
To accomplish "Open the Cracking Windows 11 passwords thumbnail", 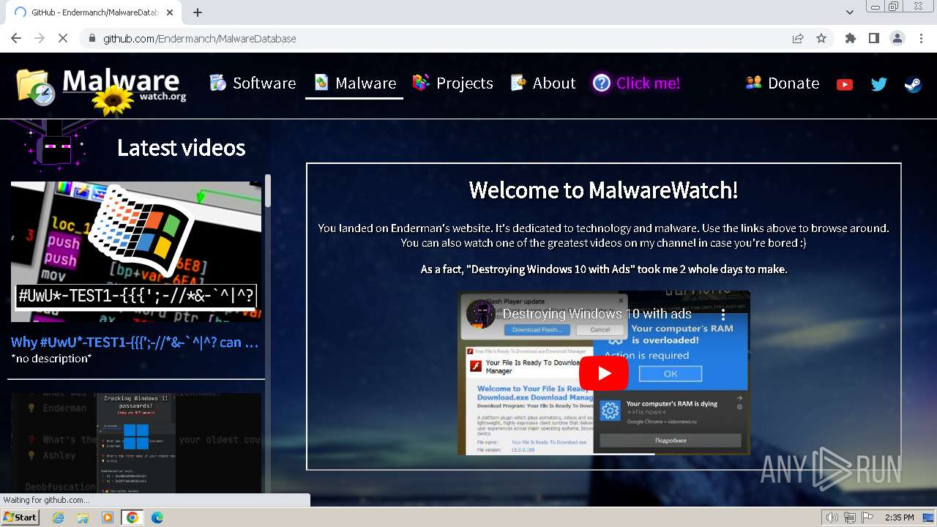I will [136, 443].
